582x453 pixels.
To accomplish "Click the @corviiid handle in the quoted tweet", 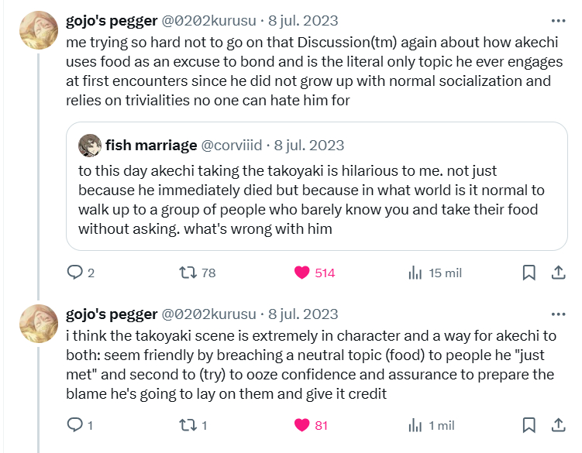I will click(x=232, y=145).
